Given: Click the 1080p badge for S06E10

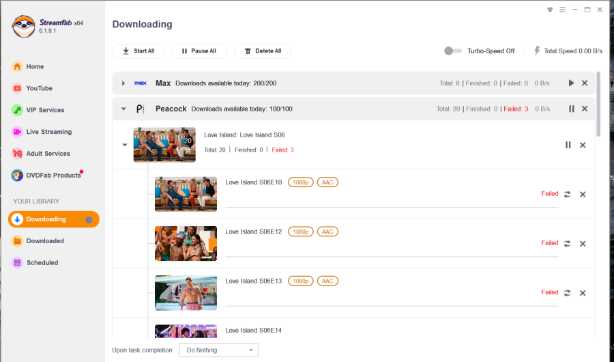Looking at the screenshot, I should (301, 182).
